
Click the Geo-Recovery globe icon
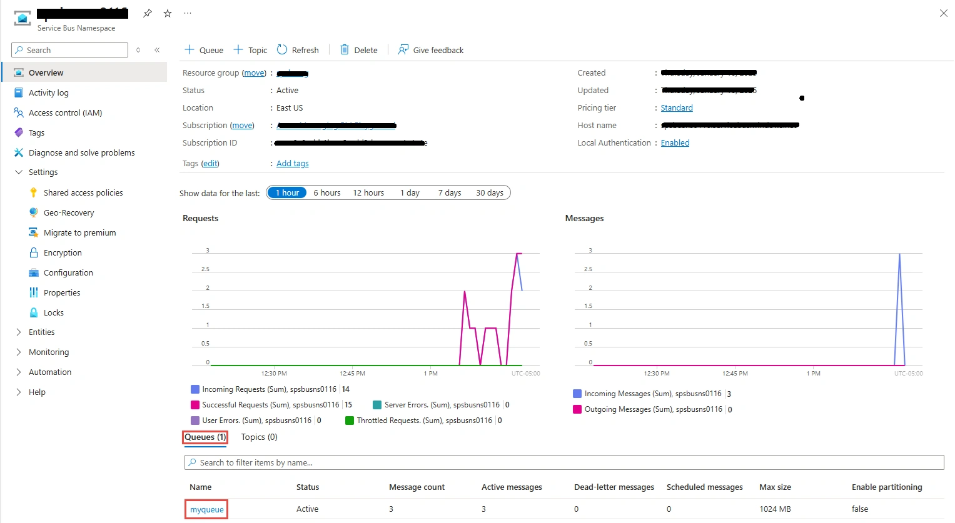pyautogui.click(x=34, y=212)
